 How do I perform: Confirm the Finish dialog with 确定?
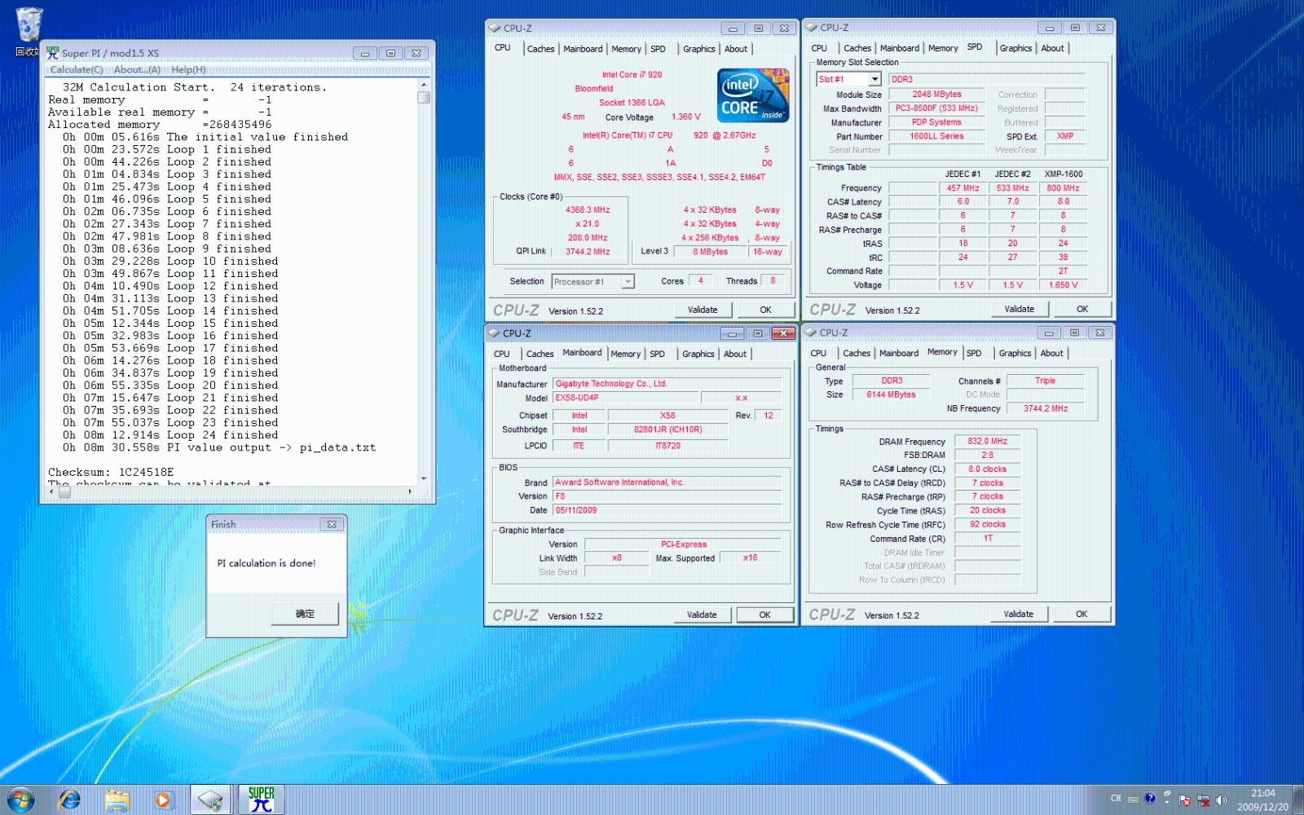point(305,614)
